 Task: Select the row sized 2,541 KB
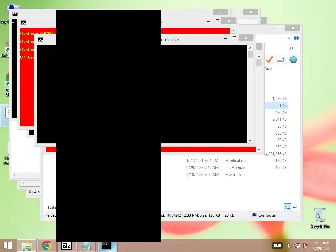(276, 119)
